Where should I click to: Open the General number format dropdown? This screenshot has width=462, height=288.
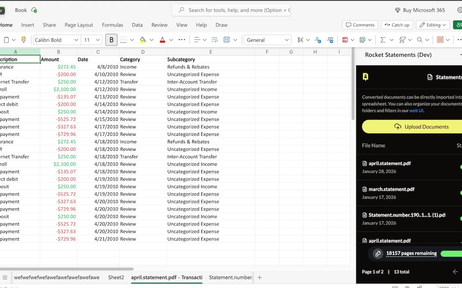[267, 40]
